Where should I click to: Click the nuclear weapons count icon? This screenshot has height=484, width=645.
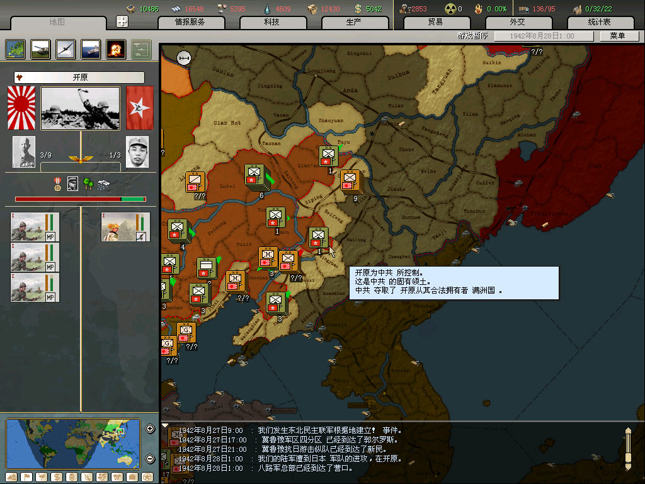(450, 9)
